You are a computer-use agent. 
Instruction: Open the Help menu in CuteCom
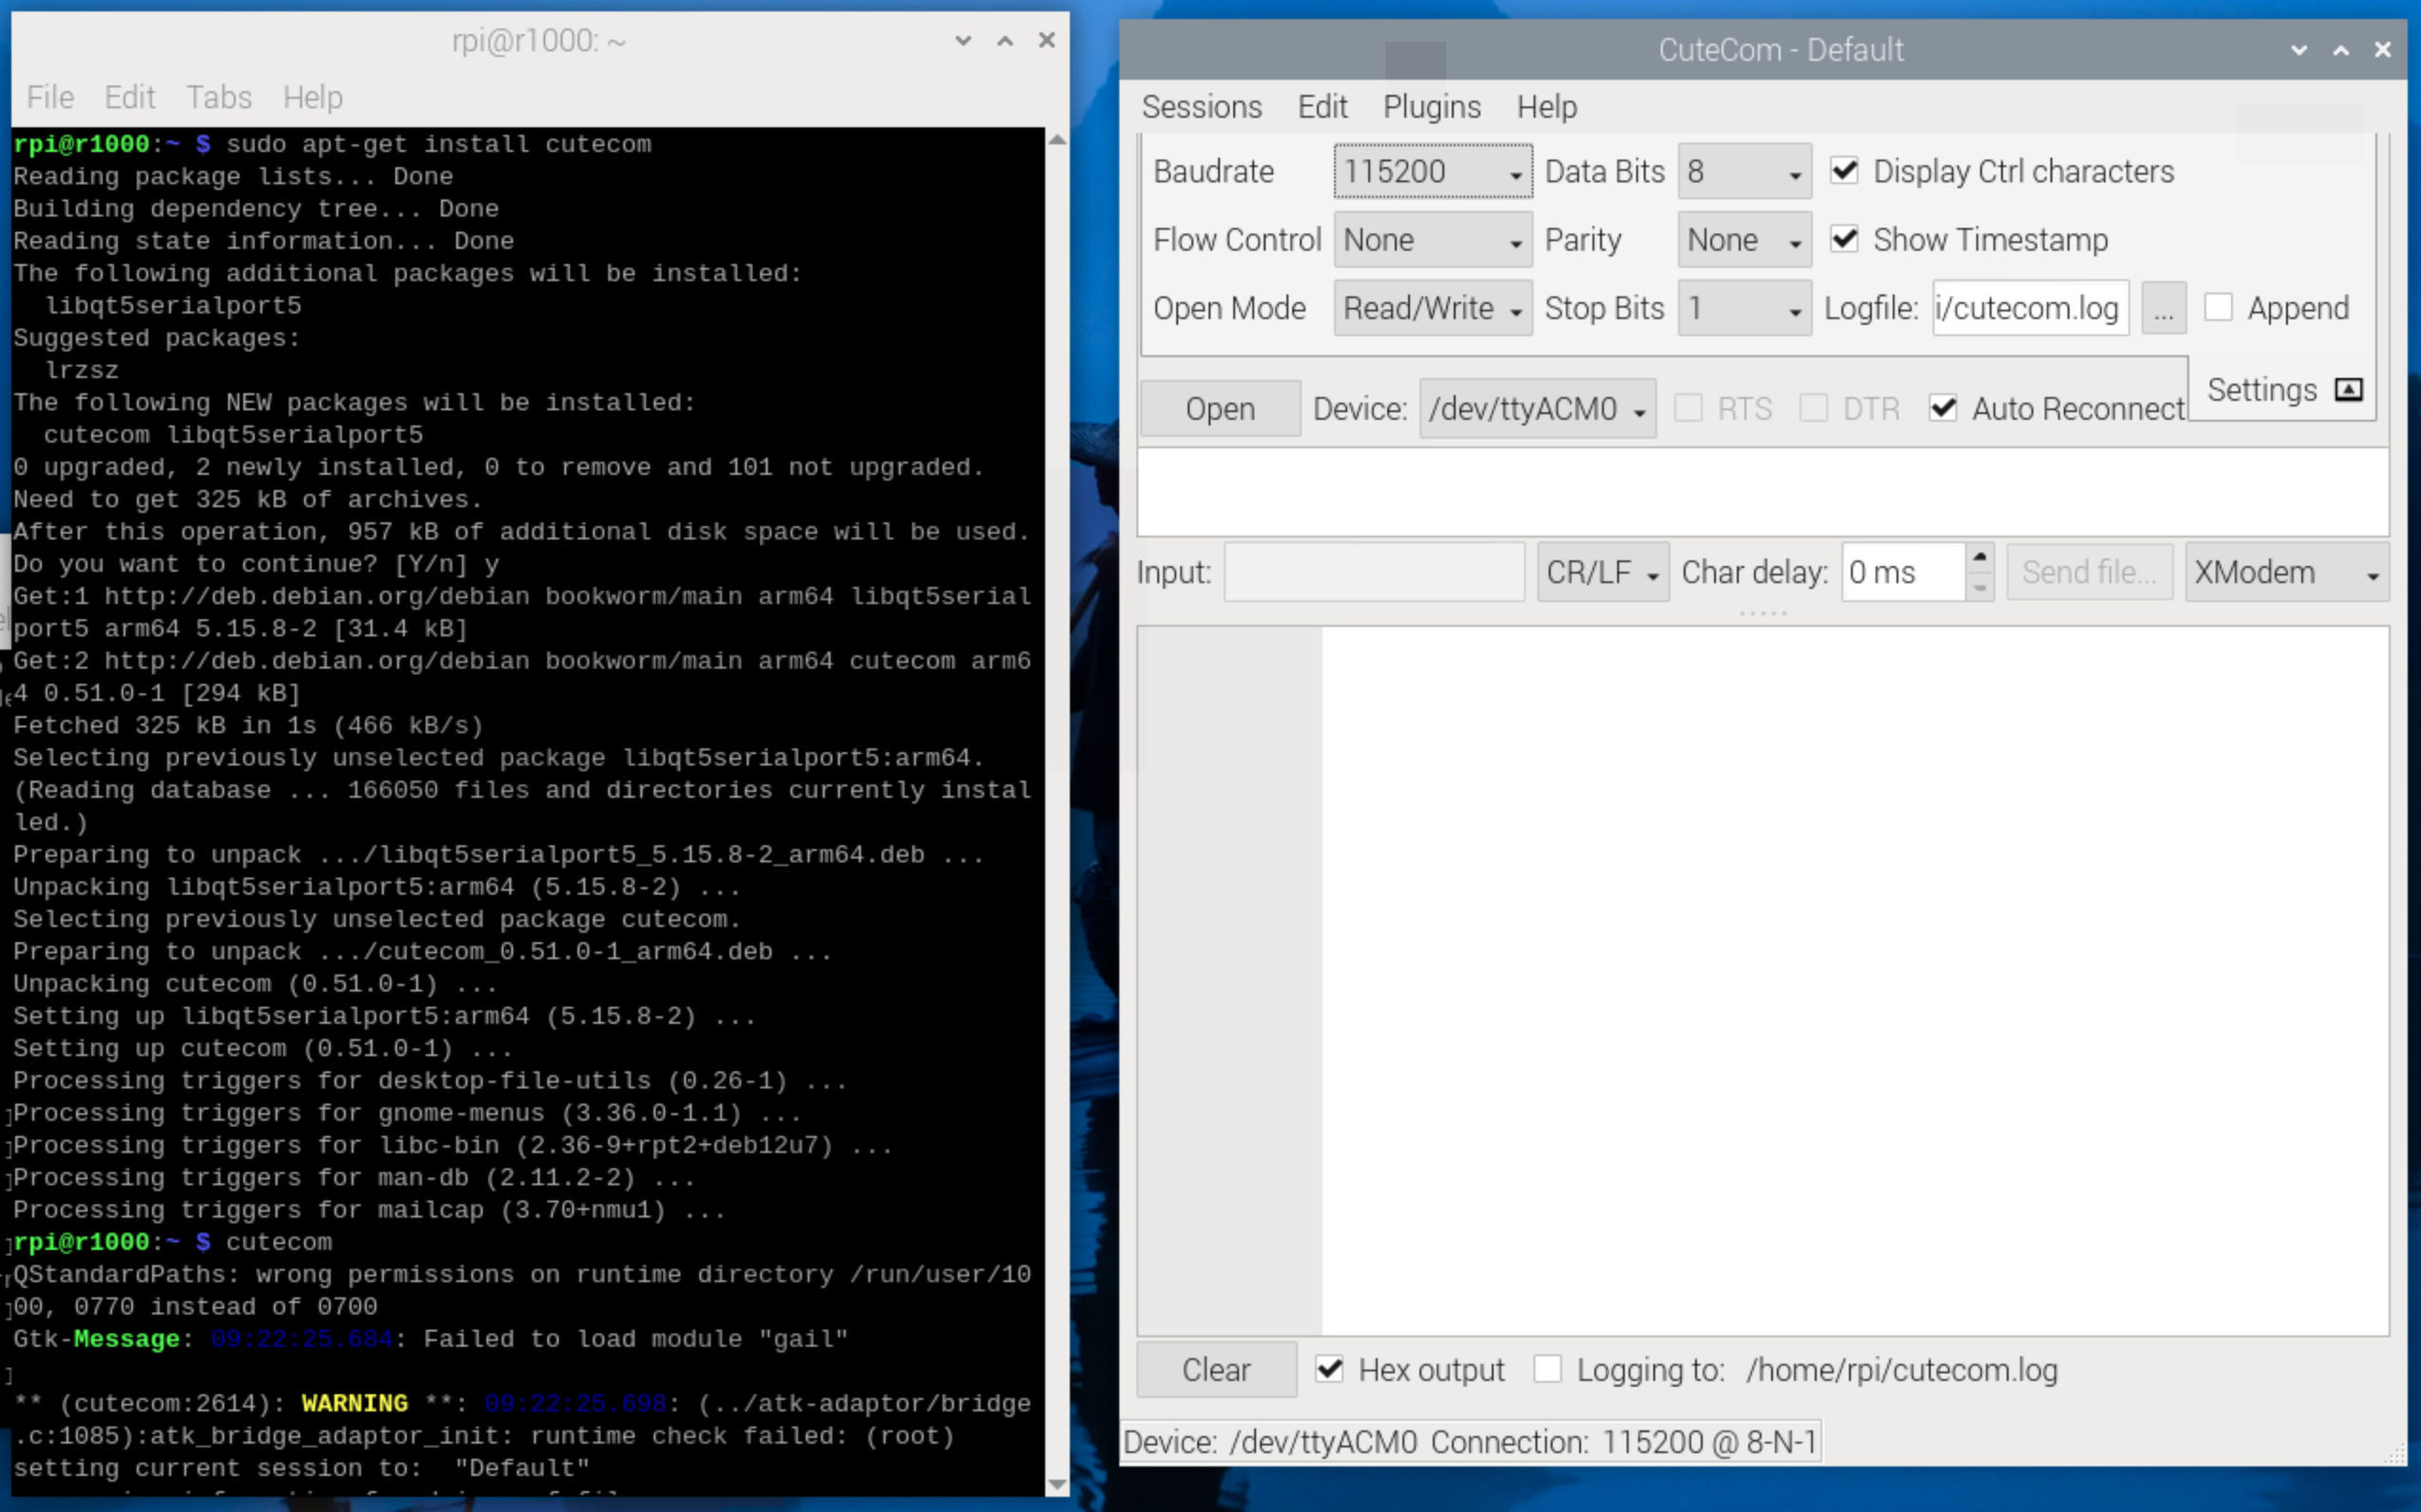pyautogui.click(x=1547, y=107)
